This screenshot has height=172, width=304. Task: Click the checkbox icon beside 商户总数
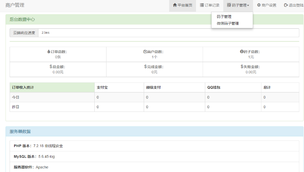point(145,52)
